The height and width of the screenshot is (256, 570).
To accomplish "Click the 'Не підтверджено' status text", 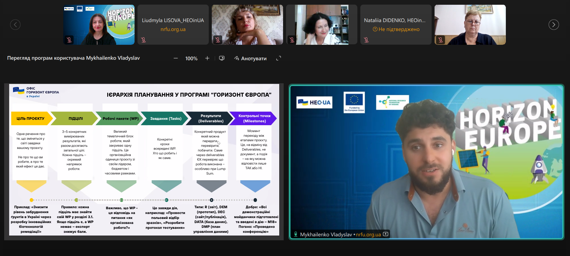I will pos(399,29).
